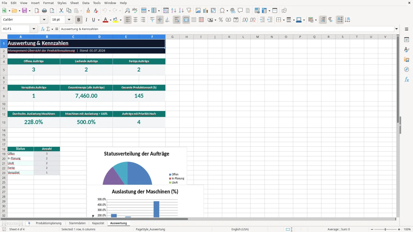Click Sort Ascending icon
Viewport: 413px width, 232px height.
[174, 11]
